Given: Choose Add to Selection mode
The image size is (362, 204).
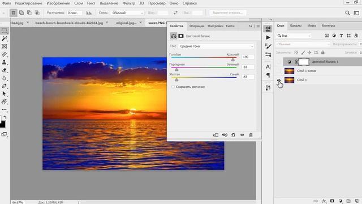Looking at the screenshot, I should coord(21,12).
